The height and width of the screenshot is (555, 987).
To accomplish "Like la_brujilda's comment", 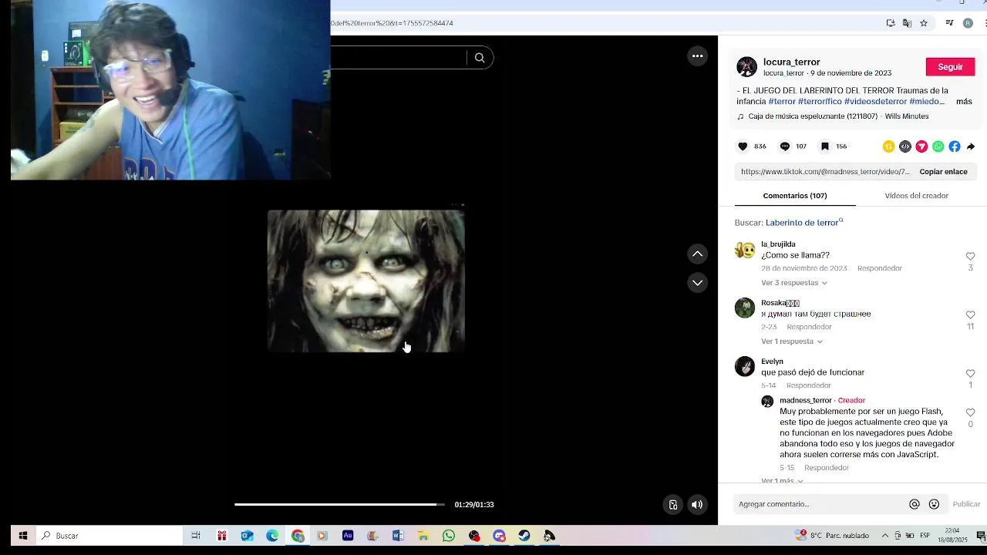I will click(x=970, y=256).
